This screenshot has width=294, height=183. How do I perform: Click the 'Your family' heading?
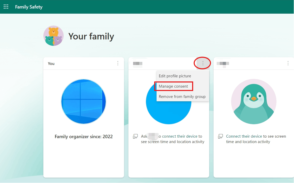pyautogui.click(x=91, y=36)
